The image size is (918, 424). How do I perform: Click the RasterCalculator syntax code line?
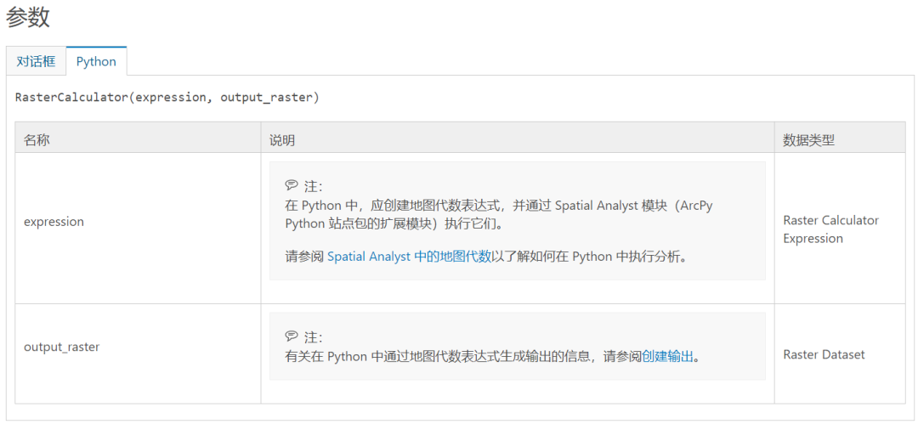167,97
